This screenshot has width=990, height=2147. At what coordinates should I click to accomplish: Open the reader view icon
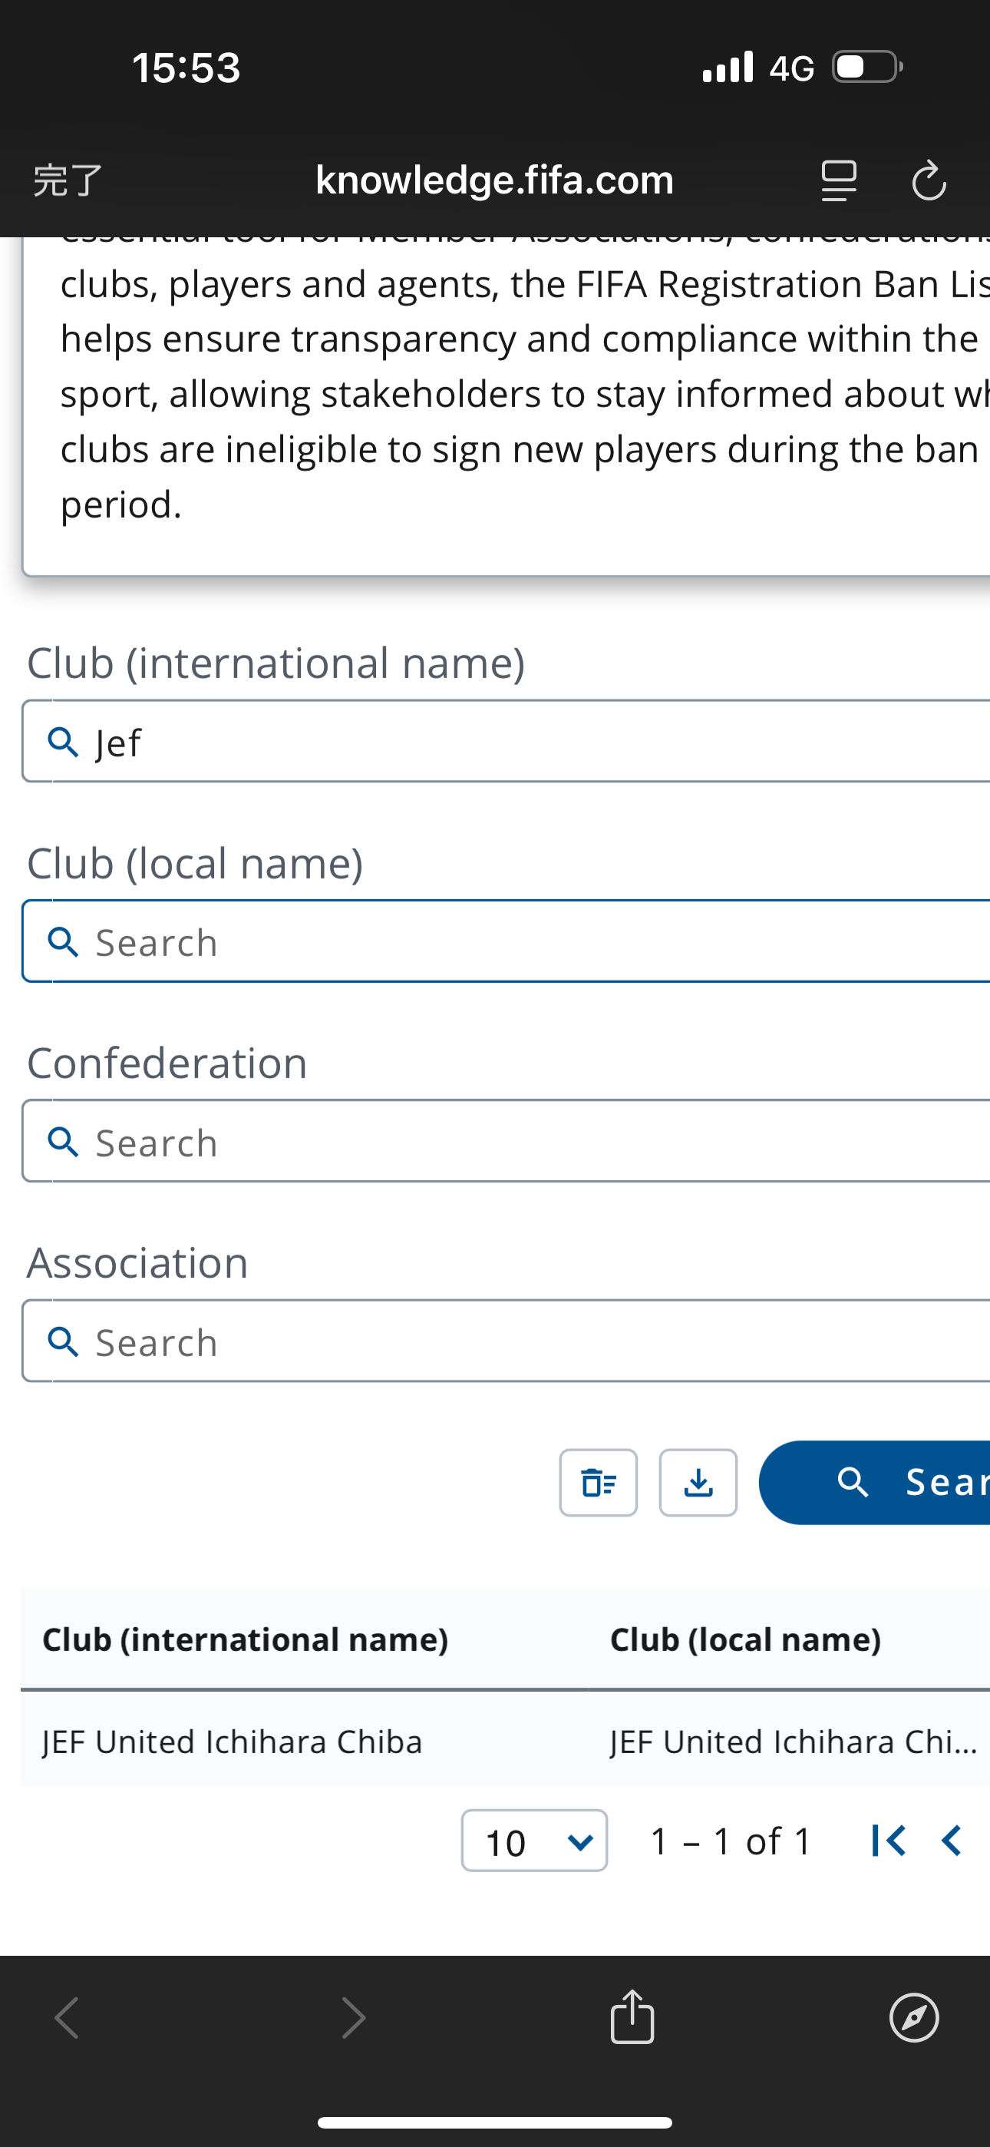pos(838,181)
